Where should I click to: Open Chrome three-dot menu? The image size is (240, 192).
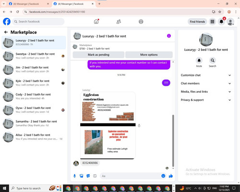[x=236, y=12]
